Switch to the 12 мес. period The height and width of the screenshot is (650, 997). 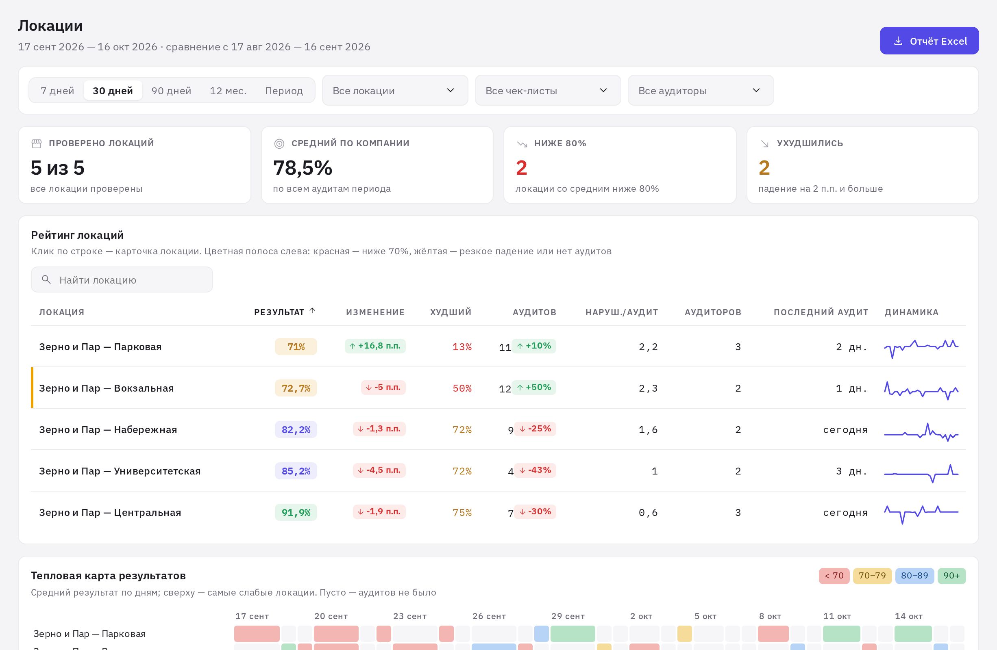(228, 91)
